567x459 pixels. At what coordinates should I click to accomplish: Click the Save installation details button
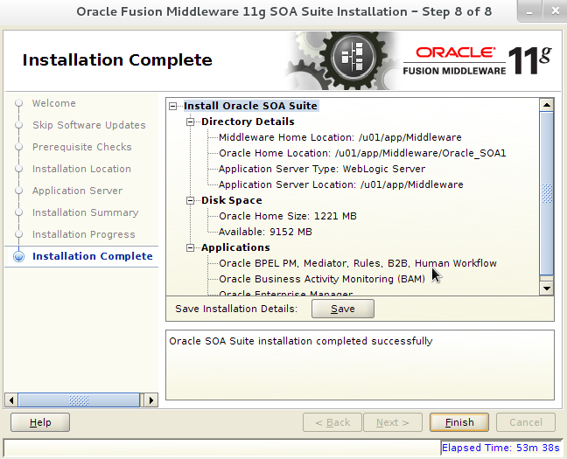[x=342, y=309]
